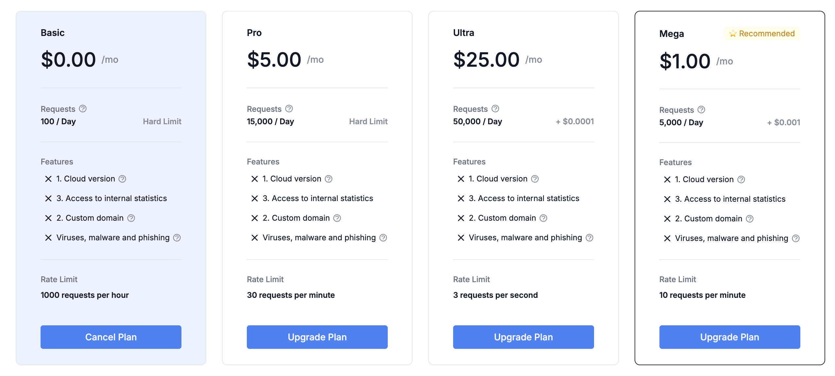Click the Cloud version info icon in Ultra plan
The height and width of the screenshot is (376, 835).
(535, 179)
